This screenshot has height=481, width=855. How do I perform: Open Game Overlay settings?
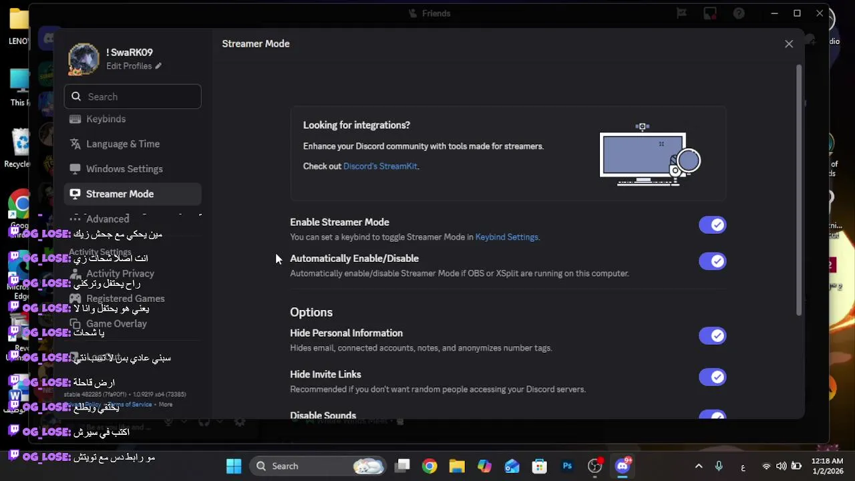coord(132,323)
